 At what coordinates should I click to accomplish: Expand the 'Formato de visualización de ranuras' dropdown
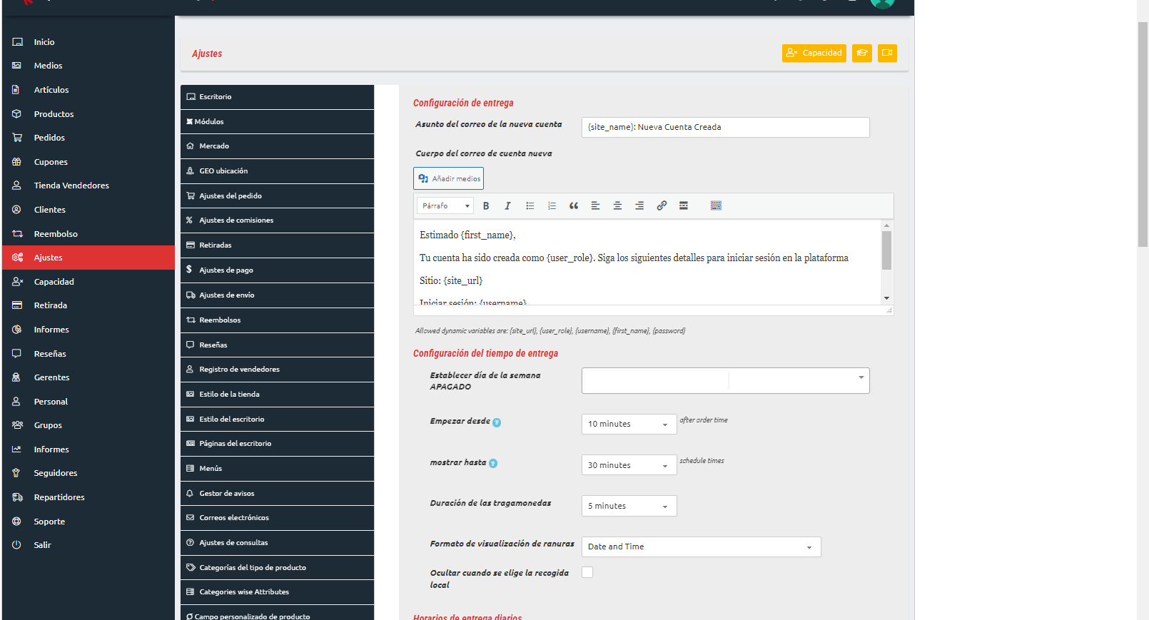click(701, 547)
